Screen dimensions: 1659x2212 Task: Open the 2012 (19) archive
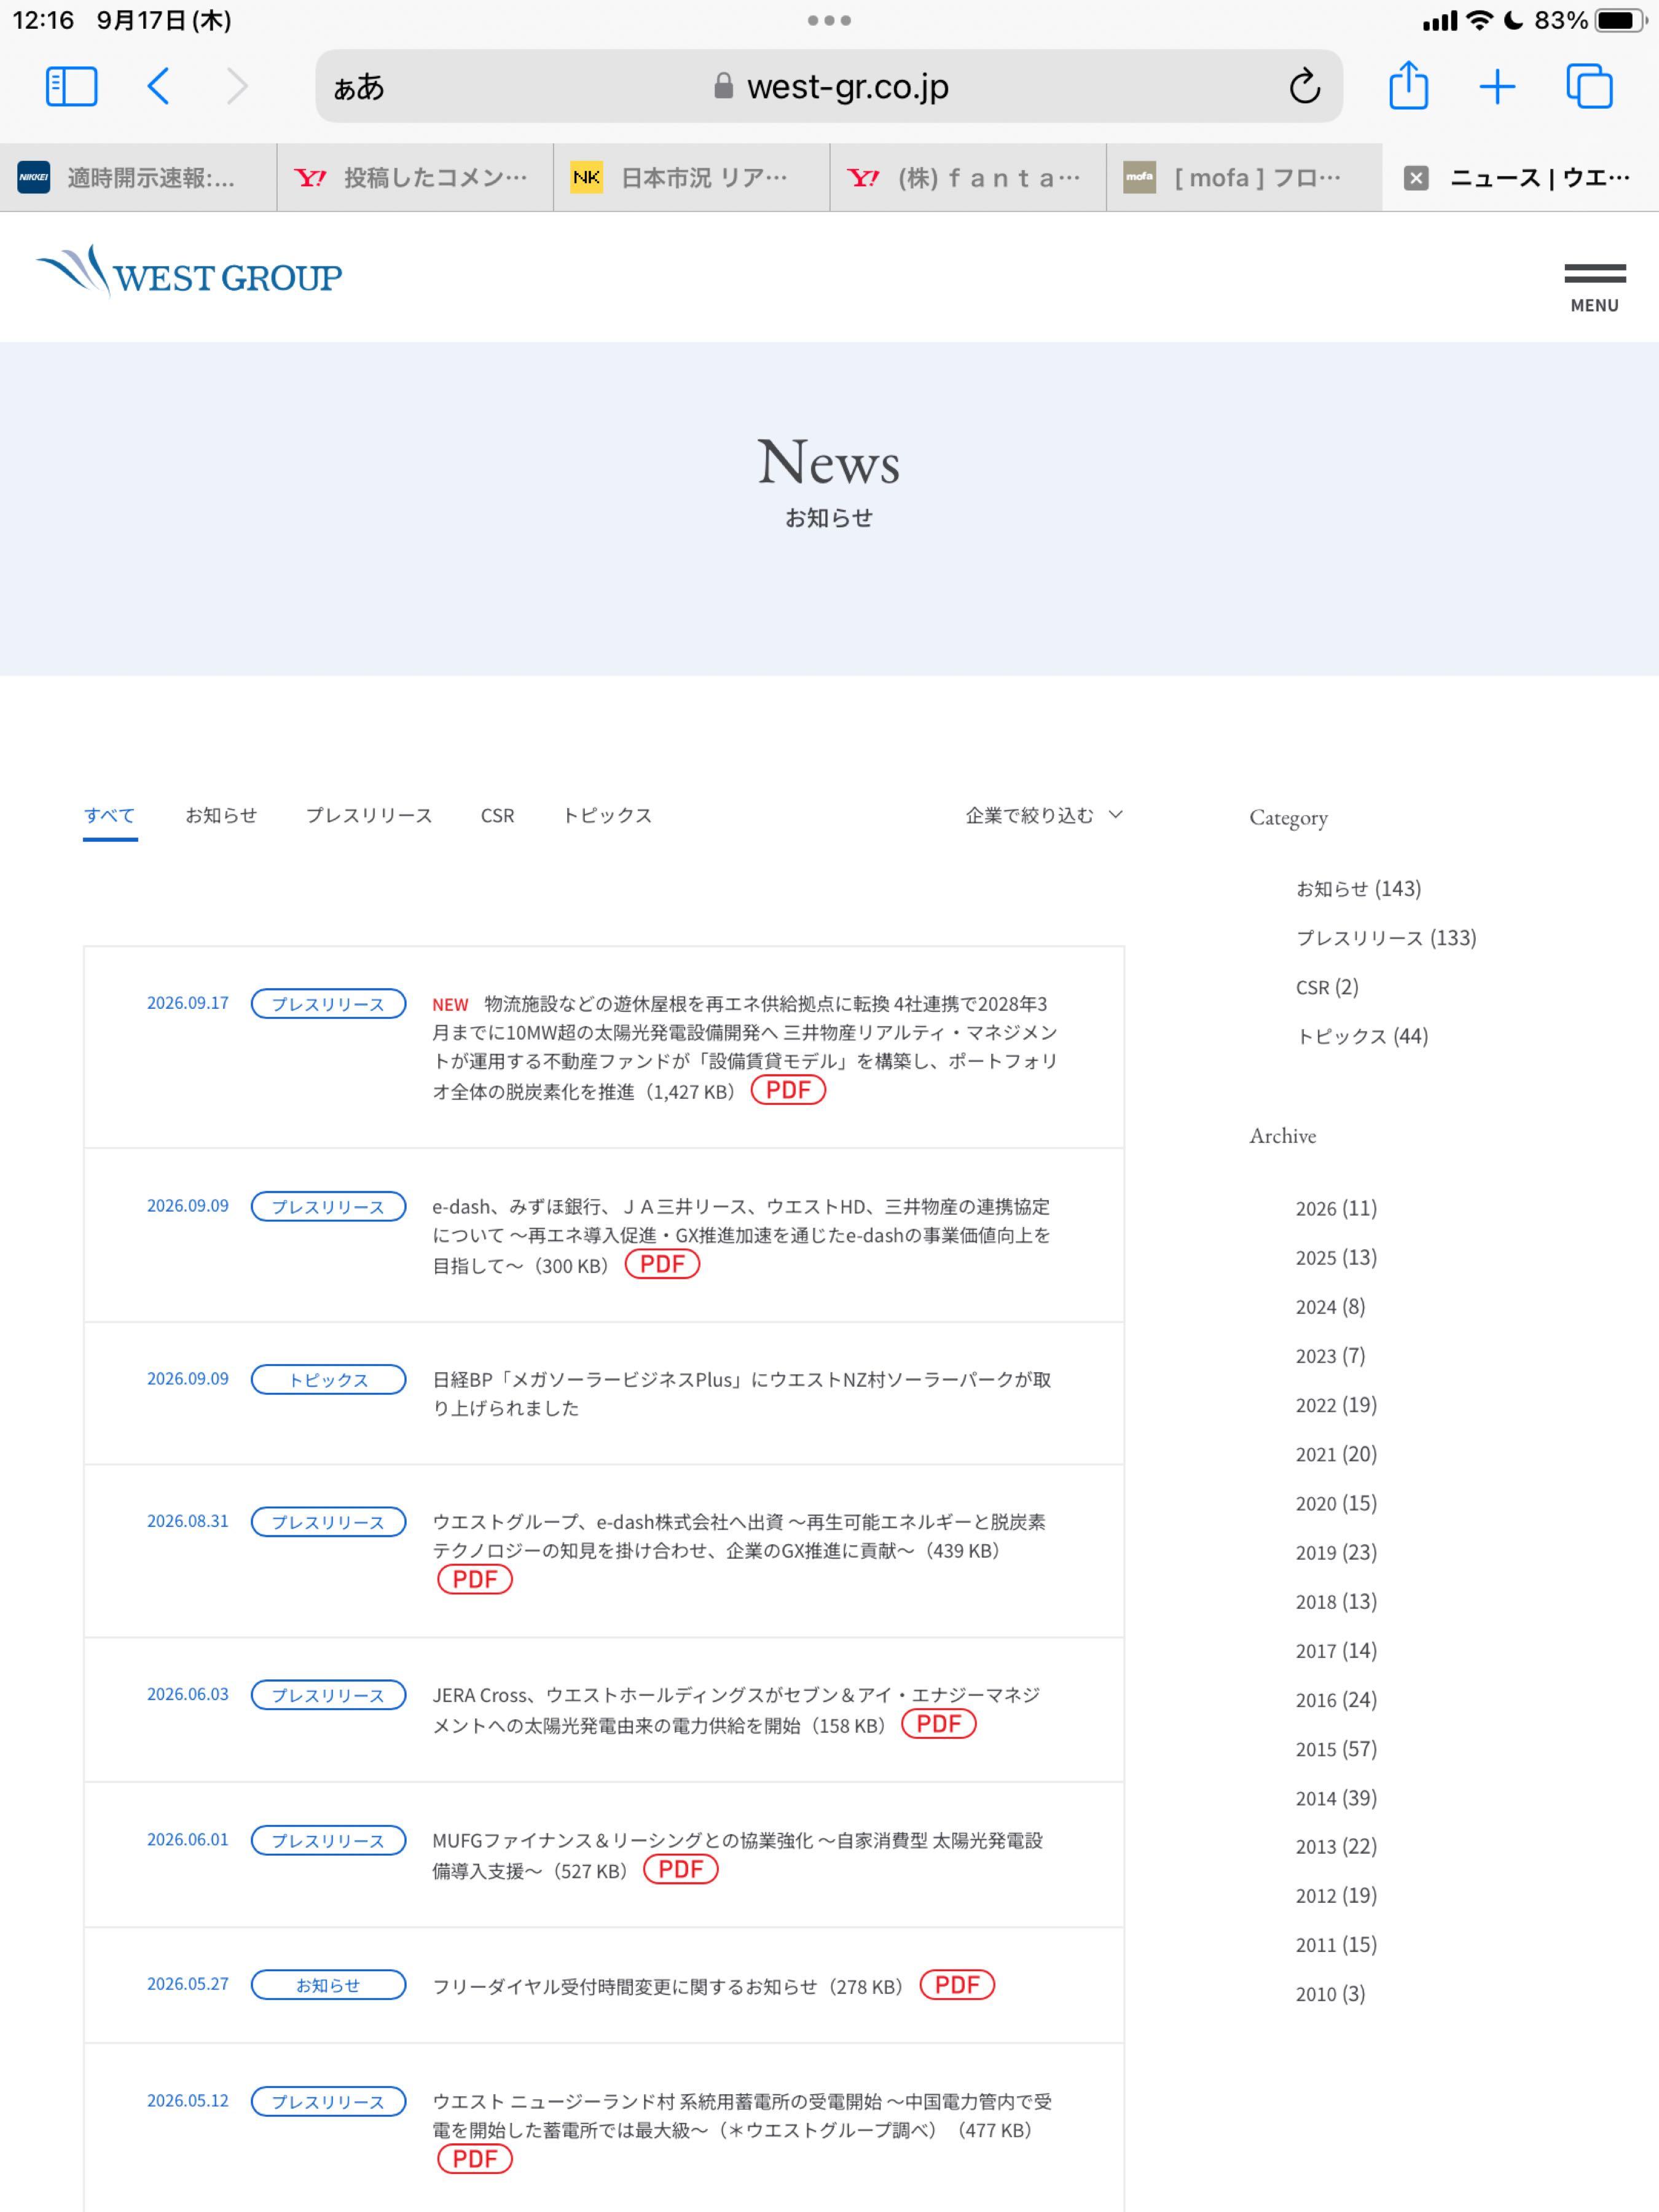click(1336, 1895)
